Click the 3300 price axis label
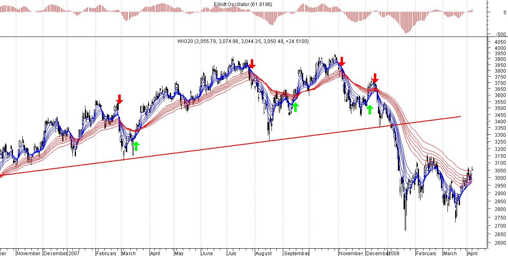508x256 pixels. pyautogui.click(x=500, y=135)
